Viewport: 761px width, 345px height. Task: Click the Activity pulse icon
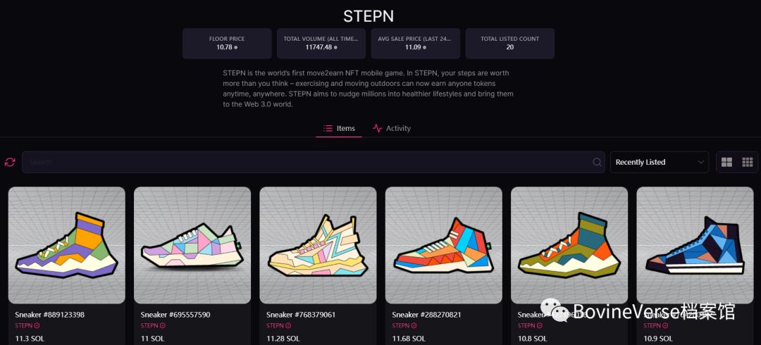point(377,129)
